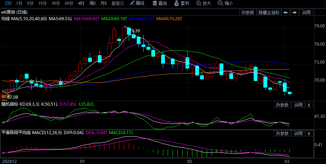This screenshot has width=326, height=164.
Task: Open 说明 for the KDJ indicator
Action: pos(298,105)
